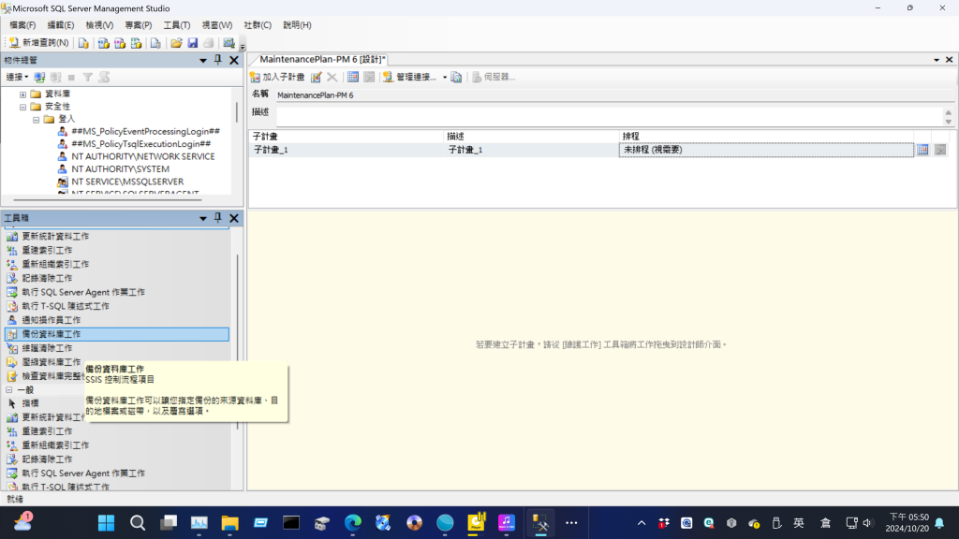Collapse the 一般 (General) toolbox section
The image size is (959, 539).
(x=9, y=389)
